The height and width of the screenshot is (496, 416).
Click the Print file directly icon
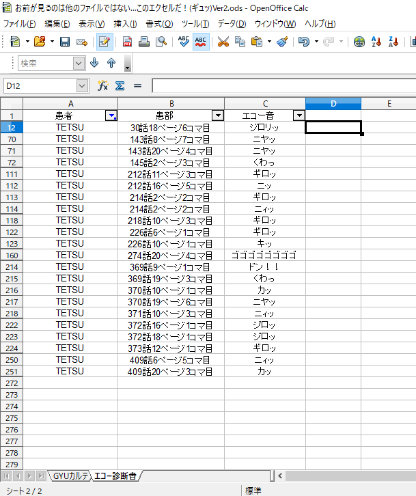(144, 42)
